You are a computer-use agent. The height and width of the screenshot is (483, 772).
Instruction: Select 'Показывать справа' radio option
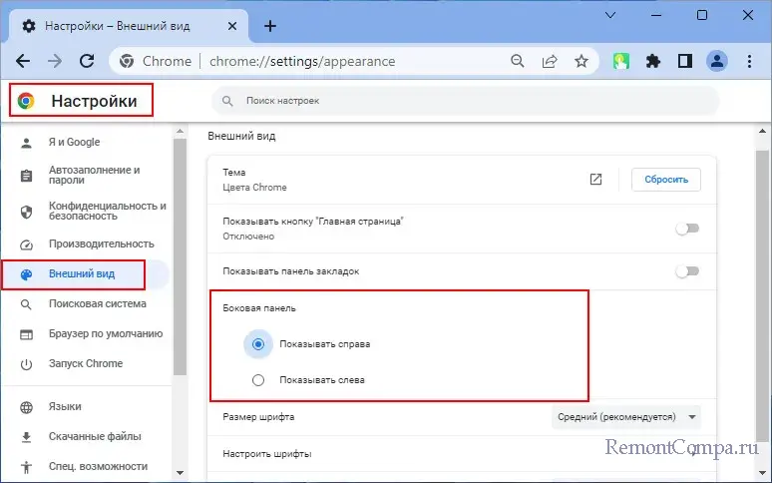(259, 344)
